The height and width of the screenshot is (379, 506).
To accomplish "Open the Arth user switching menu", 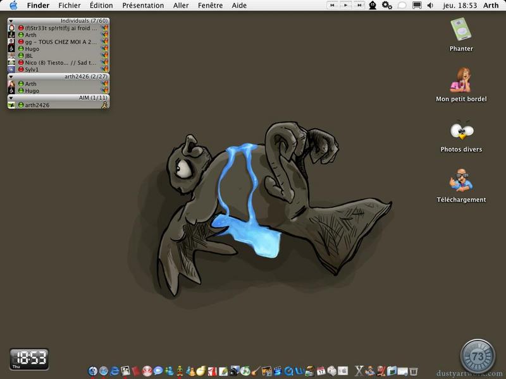I will 491,6.
